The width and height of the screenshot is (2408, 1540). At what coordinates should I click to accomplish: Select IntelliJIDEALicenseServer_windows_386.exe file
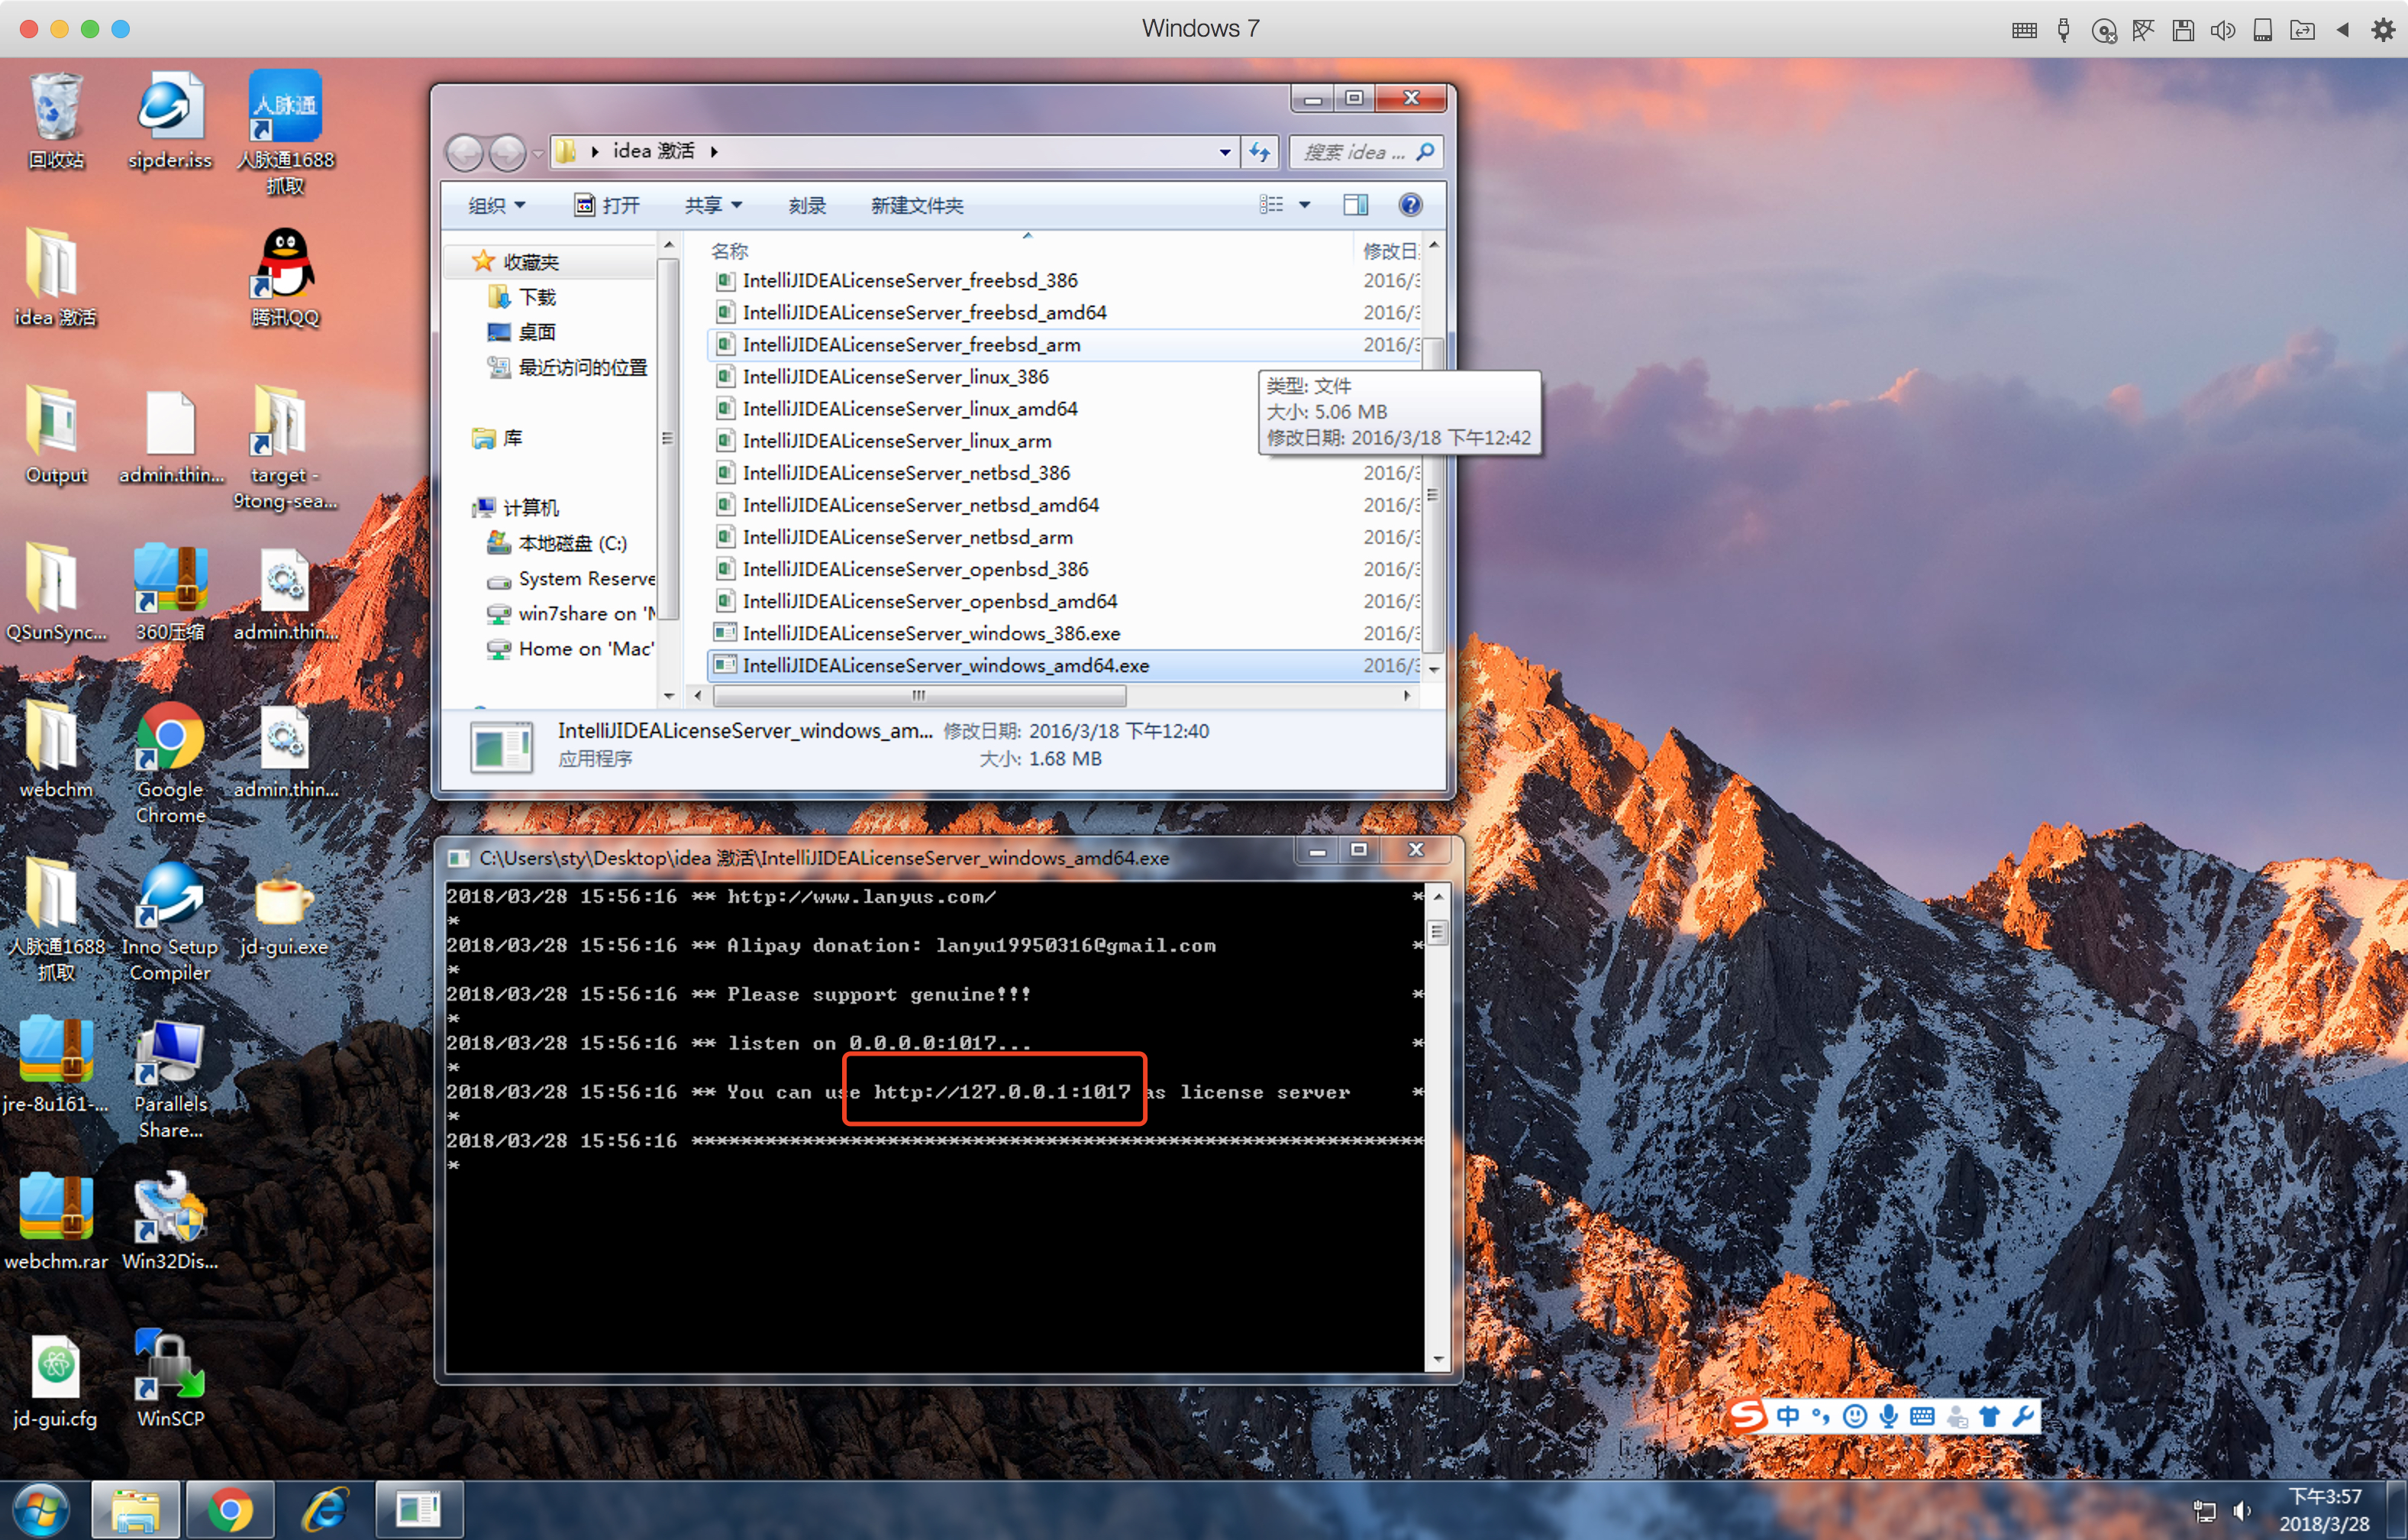pos(931,633)
